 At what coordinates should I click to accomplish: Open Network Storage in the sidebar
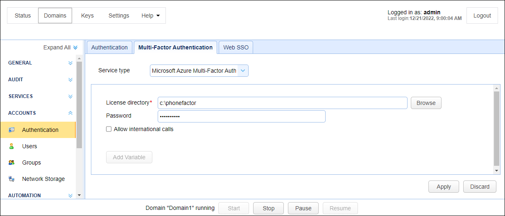pos(38,179)
